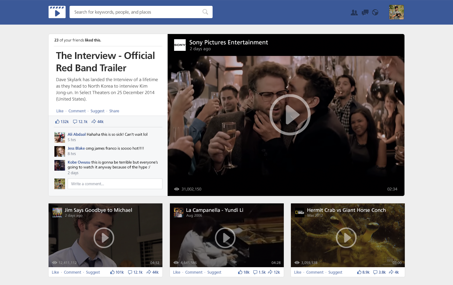The width and height of the screenshot is (453, 285).
Task: Open the messages chat icon
Action: tap(365, 13)
